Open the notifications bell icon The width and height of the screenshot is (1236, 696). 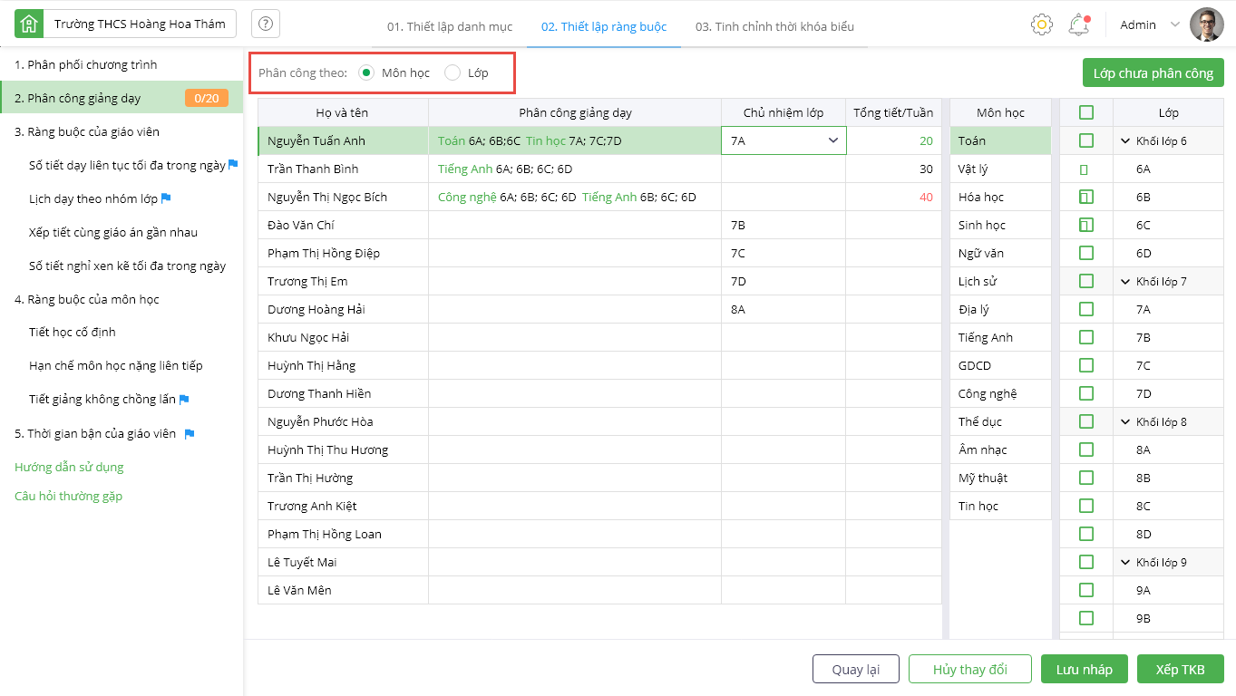click(1078, 24)
